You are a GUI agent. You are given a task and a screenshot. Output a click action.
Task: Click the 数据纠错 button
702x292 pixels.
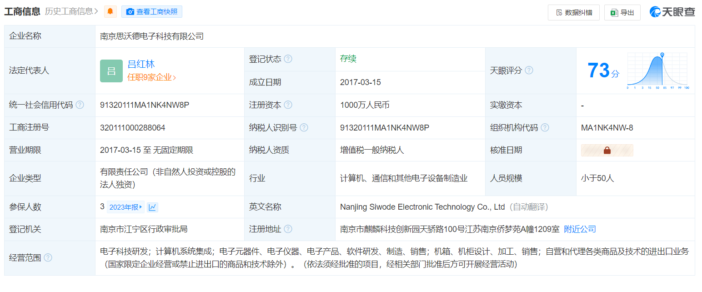[574, 13]
